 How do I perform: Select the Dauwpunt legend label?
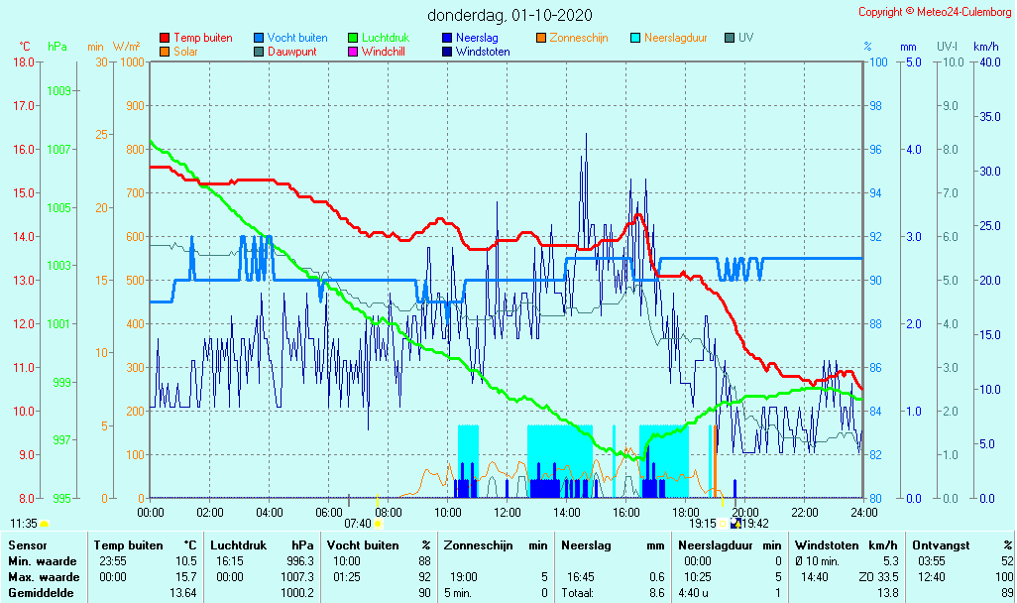click(x=292, y=52)
